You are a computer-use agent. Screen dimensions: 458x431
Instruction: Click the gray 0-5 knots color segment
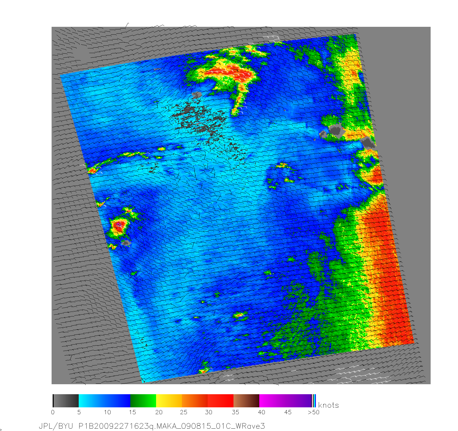(66, 401)
